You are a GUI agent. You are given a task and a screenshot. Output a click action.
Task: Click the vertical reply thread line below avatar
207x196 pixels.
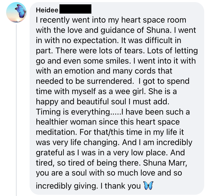(x=16, y=110)
